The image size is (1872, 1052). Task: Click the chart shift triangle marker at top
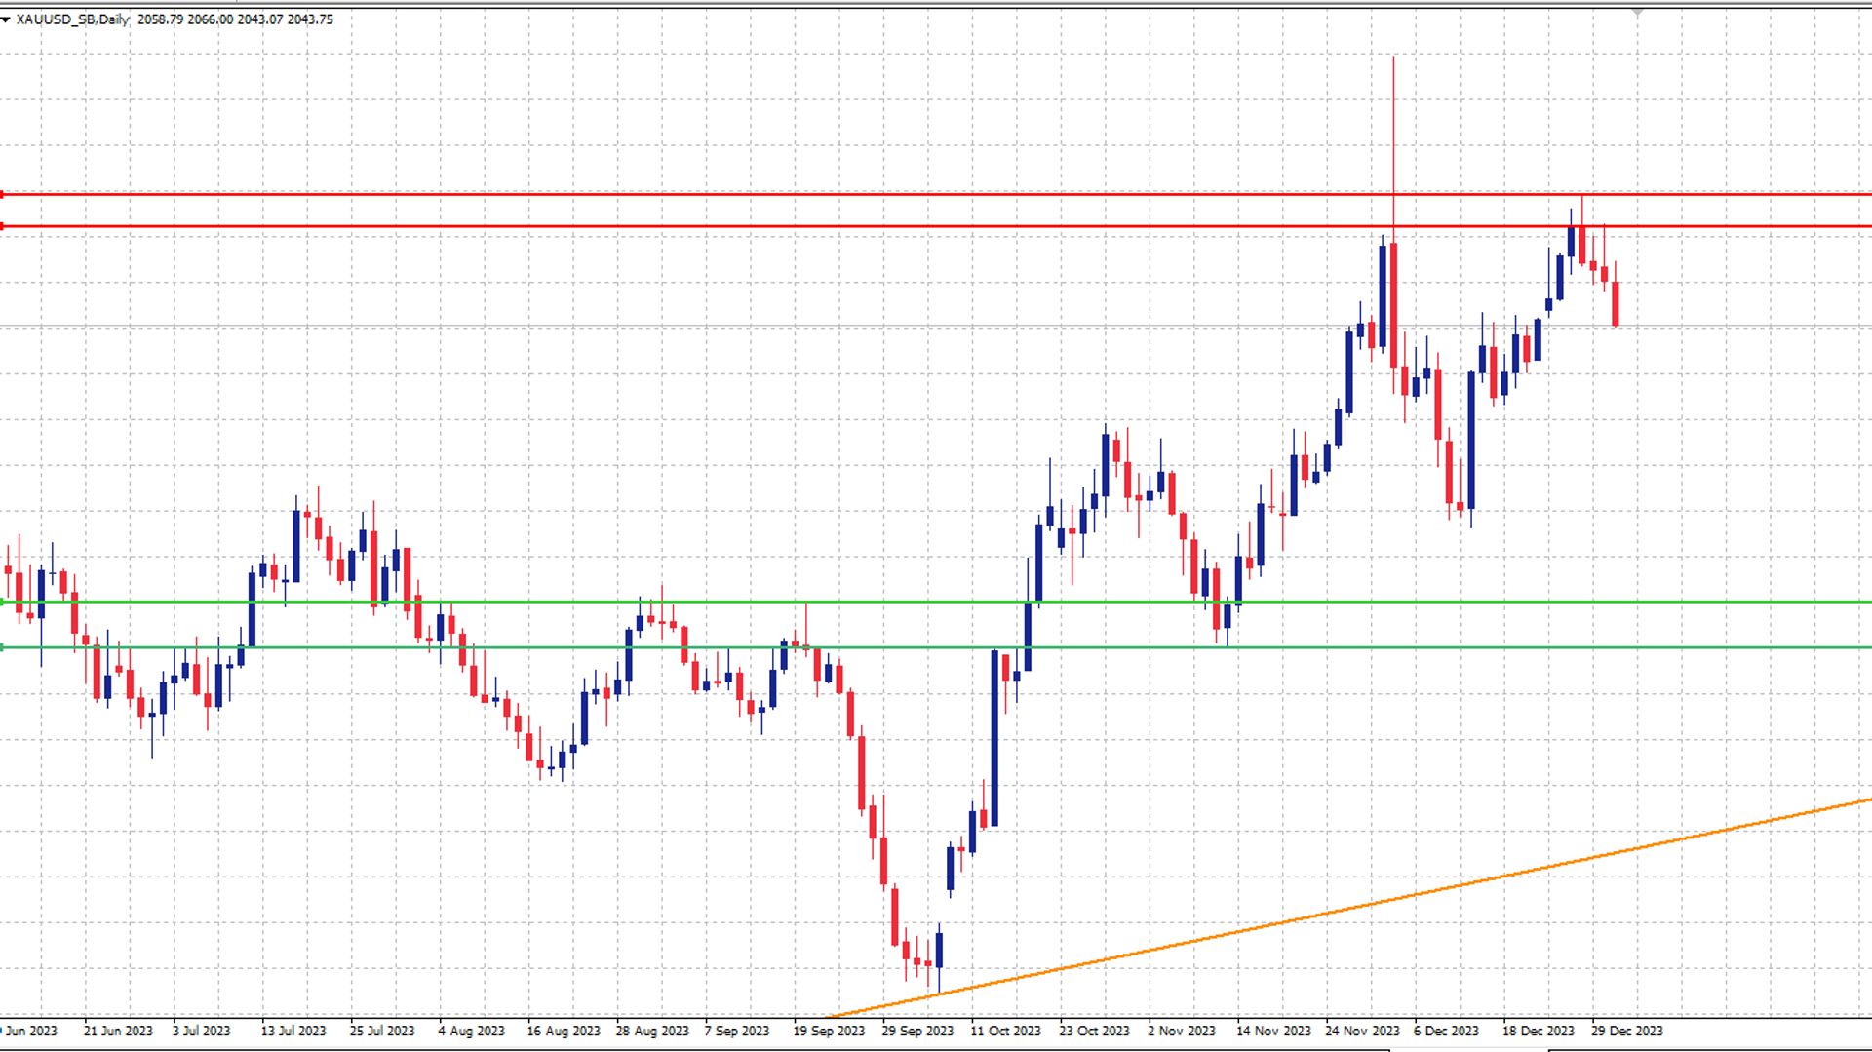[1638, 12]
